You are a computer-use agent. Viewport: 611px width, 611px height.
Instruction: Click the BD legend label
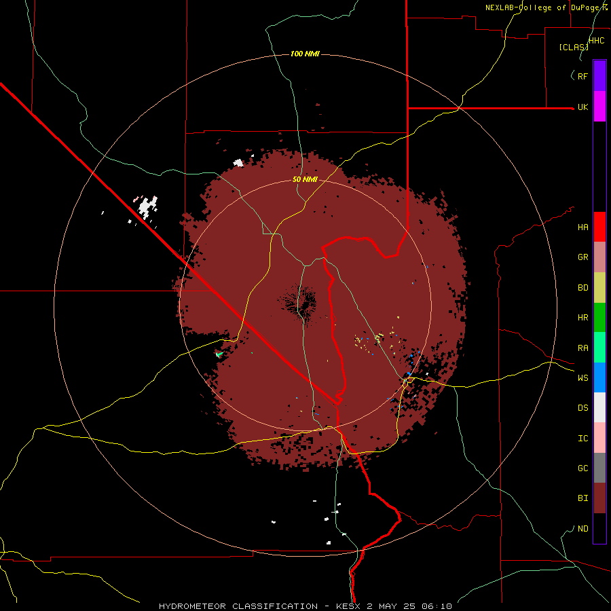click(582, 288)
